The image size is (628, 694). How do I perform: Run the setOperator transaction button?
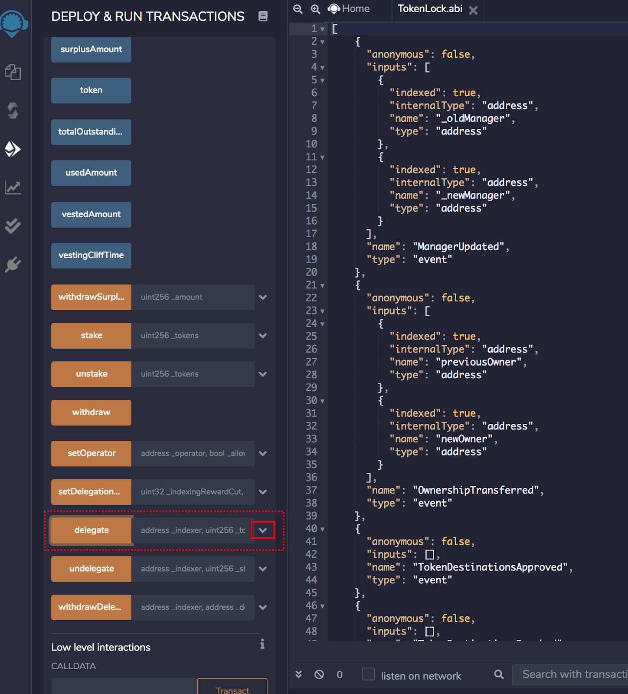tap(91, 453)
